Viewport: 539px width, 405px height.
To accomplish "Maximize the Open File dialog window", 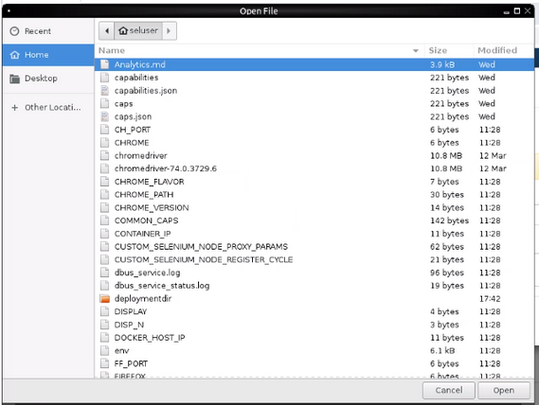I will click(x=517, y=11).
